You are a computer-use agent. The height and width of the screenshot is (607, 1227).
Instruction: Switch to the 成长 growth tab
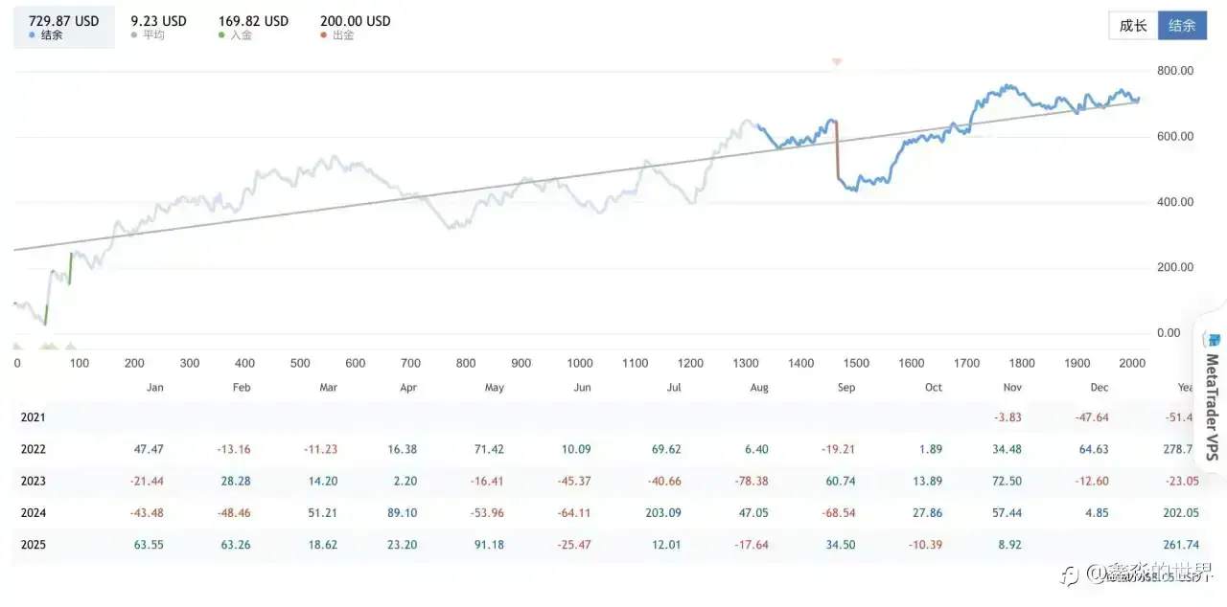(x=1133, y=26)
